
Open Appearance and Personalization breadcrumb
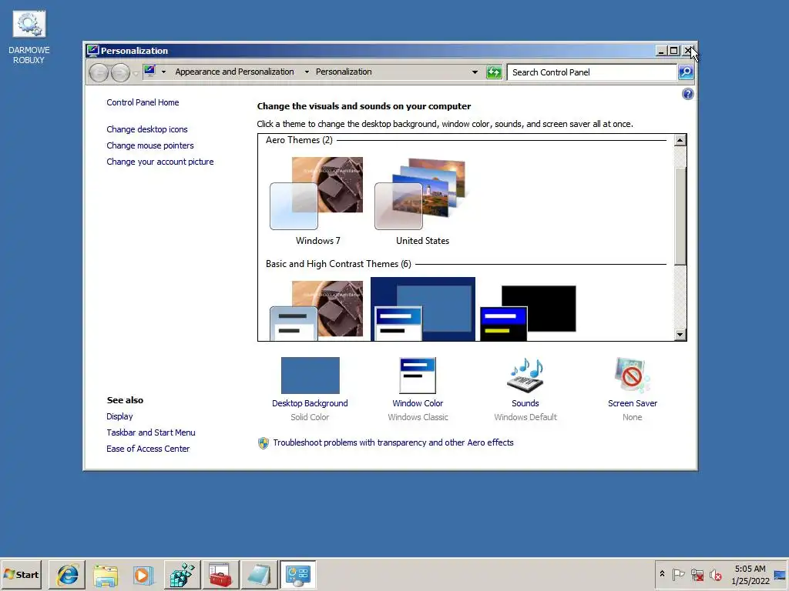point(234,72)
